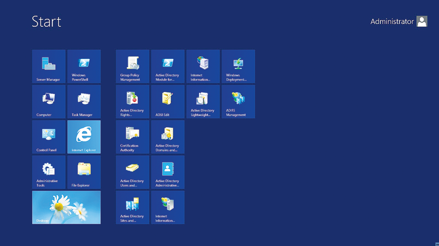Open the Administrator account menu
The image size is (439, 246).
[x=399, y=21]
